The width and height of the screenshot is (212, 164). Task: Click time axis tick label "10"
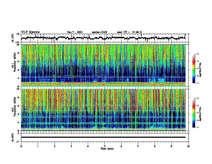pyautogui.click(x=188, y=146)
